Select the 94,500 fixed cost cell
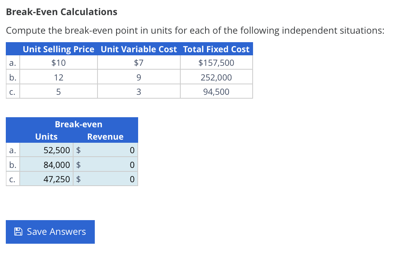 click(216, 91)
